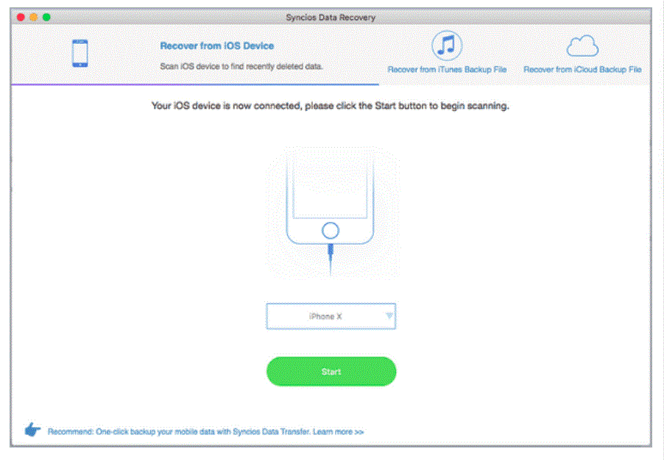Click 'Scan iOS device to find recently deleted data.'
Viewport: 664px width, 460px height.
point(241,66)
